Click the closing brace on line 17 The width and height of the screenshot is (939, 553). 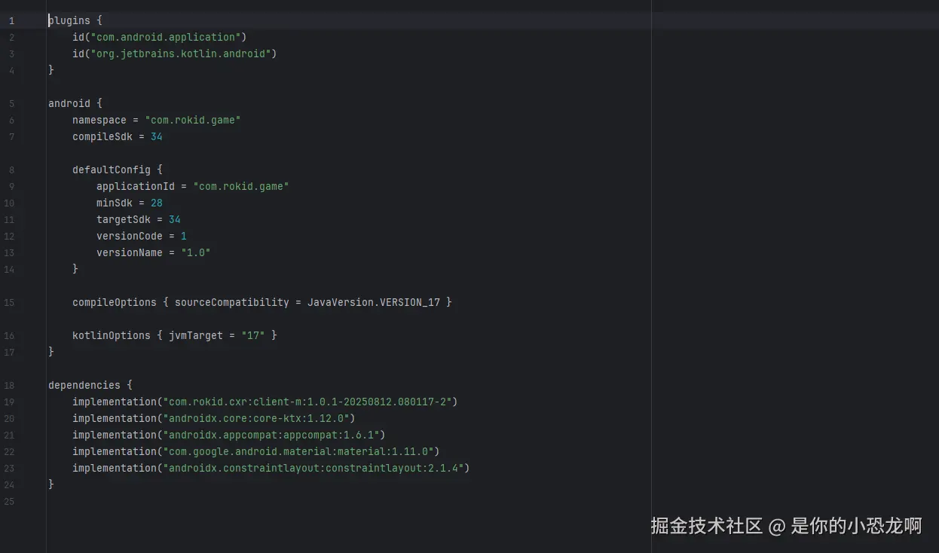coord(51,352)
